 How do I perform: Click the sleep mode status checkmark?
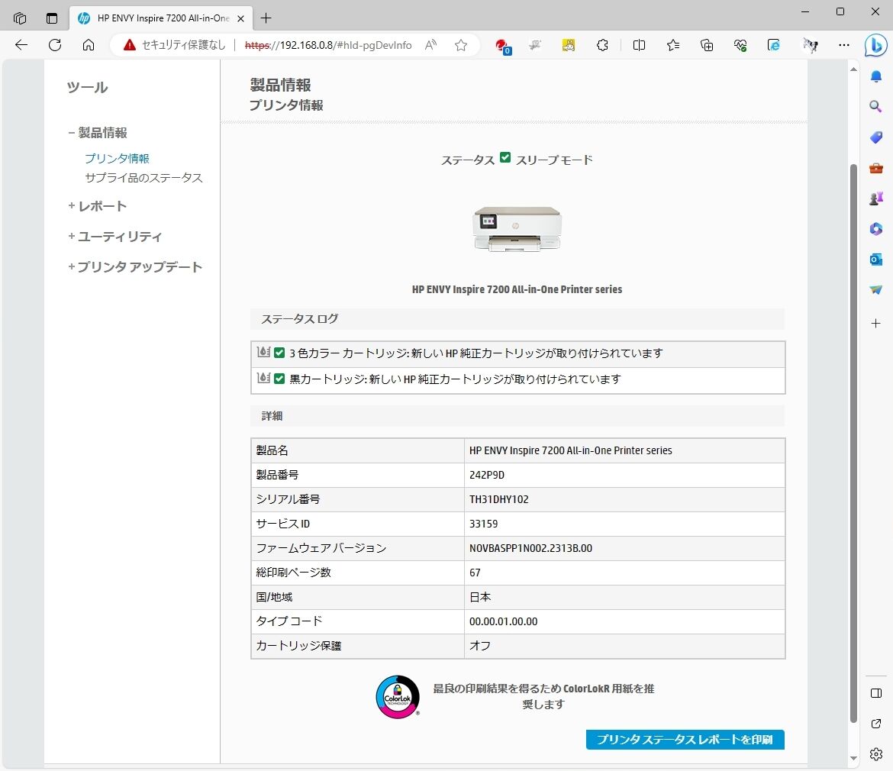(x=505, y=158)
